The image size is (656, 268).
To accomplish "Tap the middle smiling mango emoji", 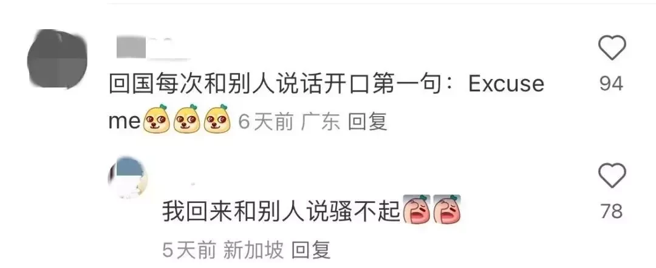I will point(186,119).
